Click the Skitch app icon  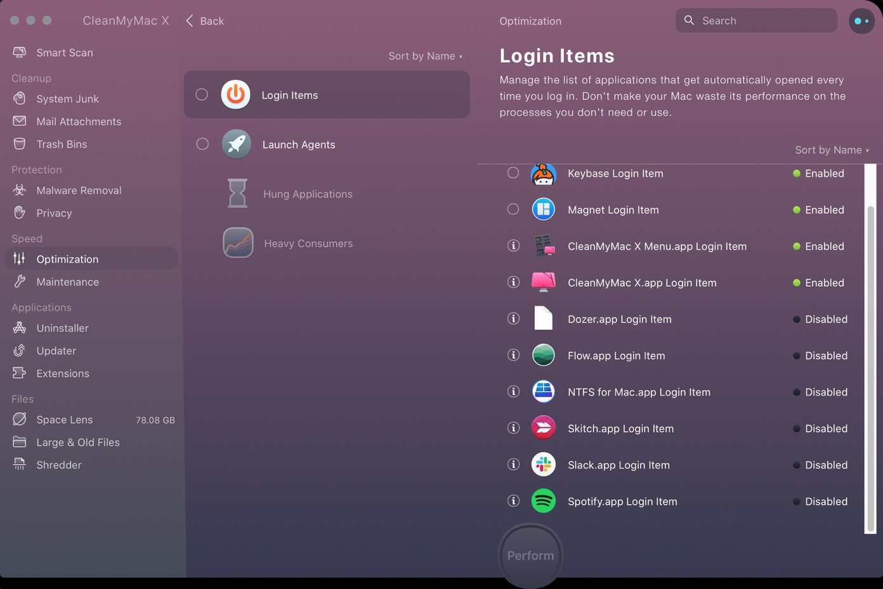543,428
